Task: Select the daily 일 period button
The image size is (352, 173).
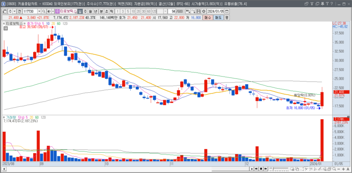Action: 80,11
